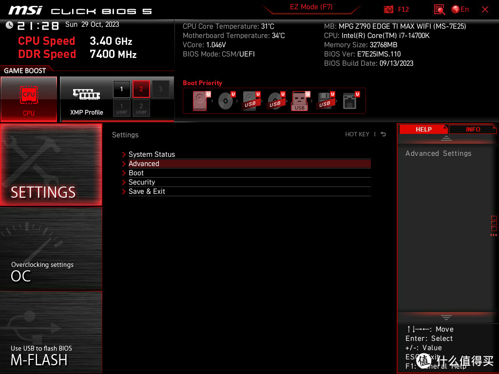This screenshot has height=374, width=499.
Task: Change language via the En globe icon
Action: pyautogui.click(x=460, y=9)
